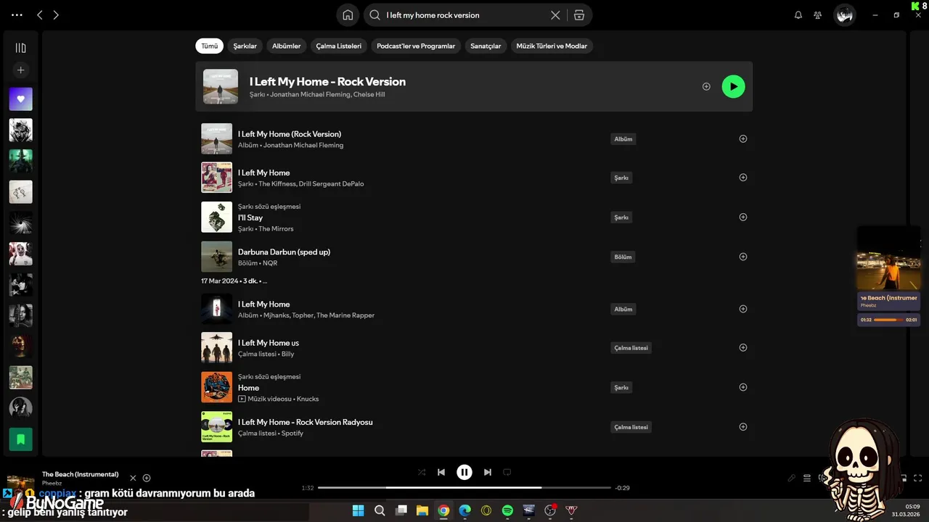Add The Kiffness I Left My Home song
Screen dimensions: 929x522
coord(742,178)
